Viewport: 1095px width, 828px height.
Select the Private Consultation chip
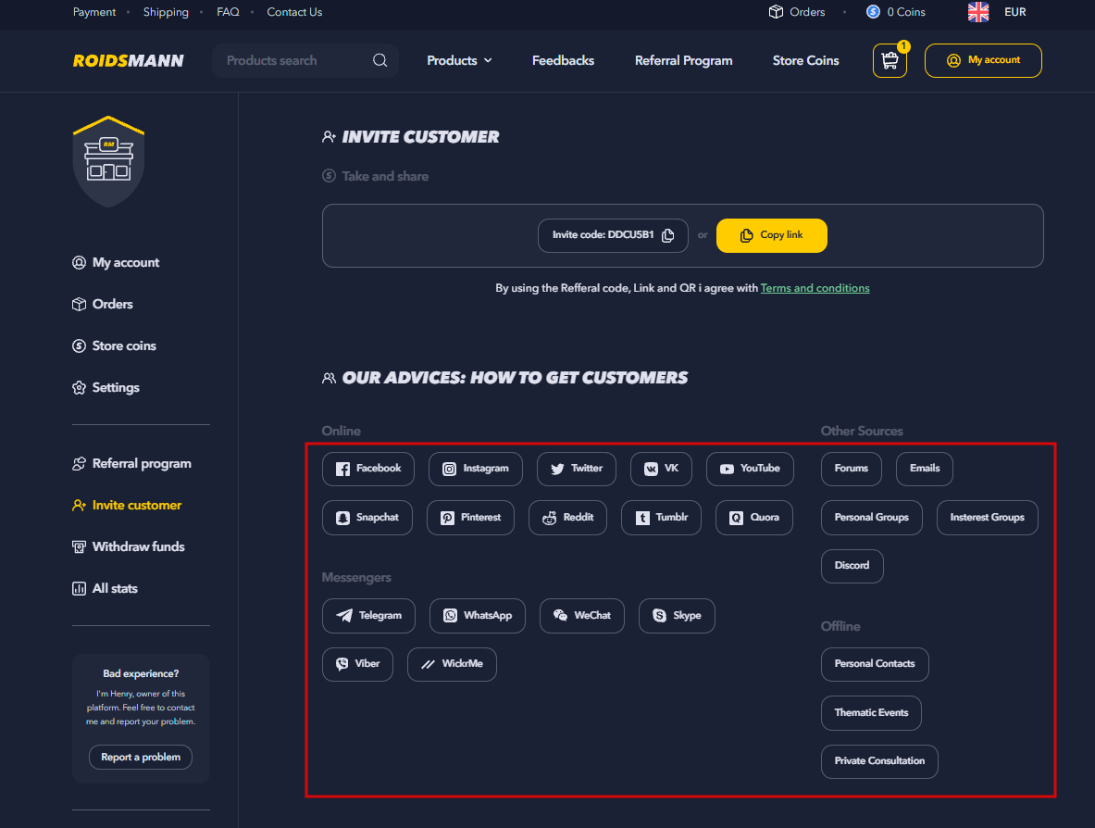point(880,761)
